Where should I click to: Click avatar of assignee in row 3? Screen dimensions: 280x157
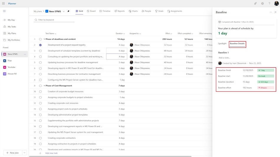pos(131,51)
